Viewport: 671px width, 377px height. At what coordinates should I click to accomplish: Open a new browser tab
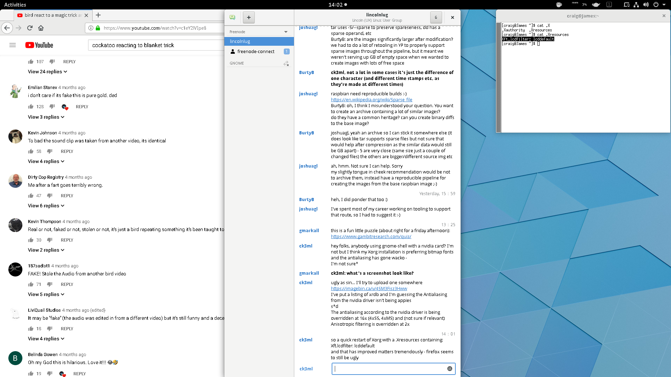click(98, 15)
